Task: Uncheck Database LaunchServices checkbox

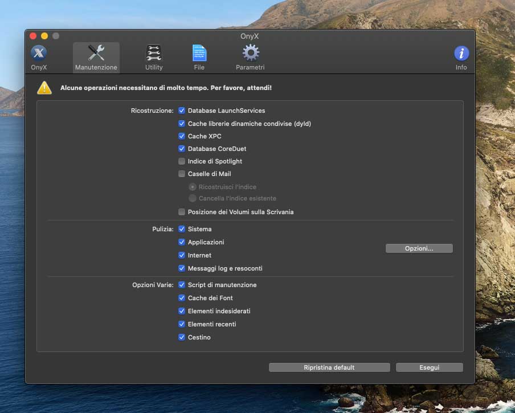Action: (x=182, y=111)
